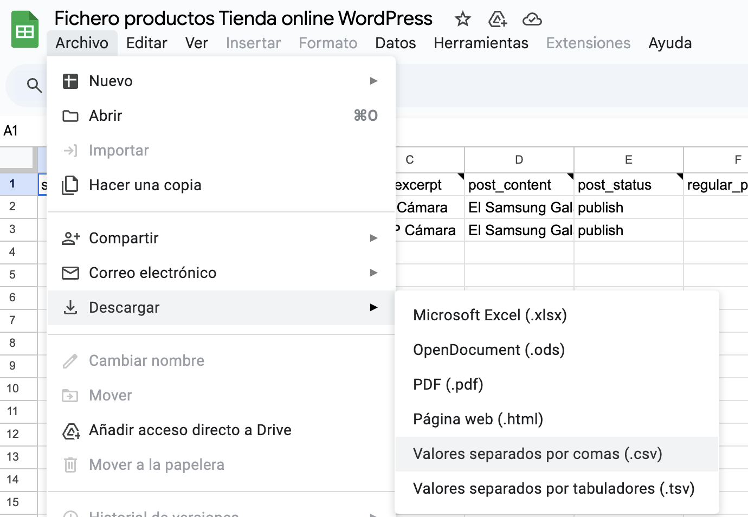Click the Mover folder-arrow icon
Screen dimensions: 748x517
70,396
